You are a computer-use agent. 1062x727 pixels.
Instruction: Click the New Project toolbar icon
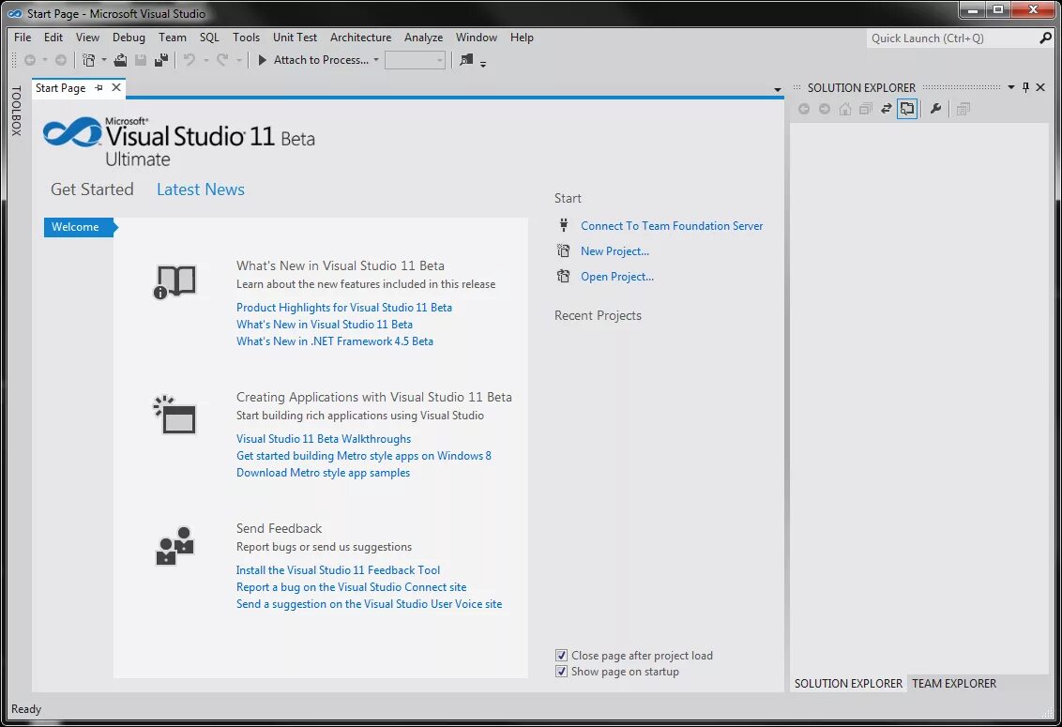click(x=89, y=60)
